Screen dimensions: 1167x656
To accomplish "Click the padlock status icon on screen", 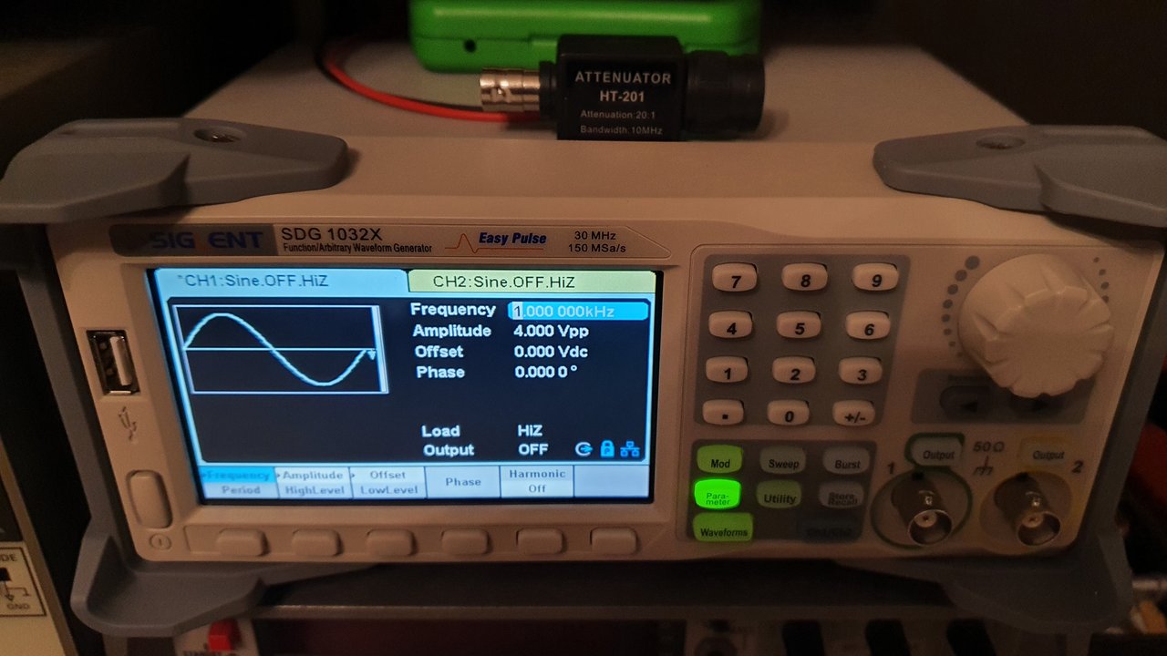I will pyautogui.click(x=607, y=448).
